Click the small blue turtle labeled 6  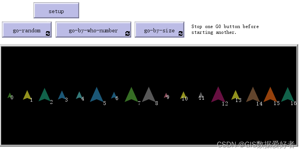(113, 95)
